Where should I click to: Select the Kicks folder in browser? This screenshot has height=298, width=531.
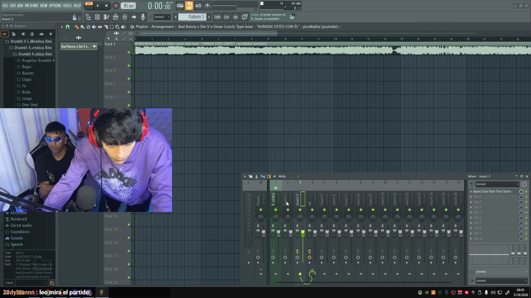pyautogui.click(x=26, y=92)
